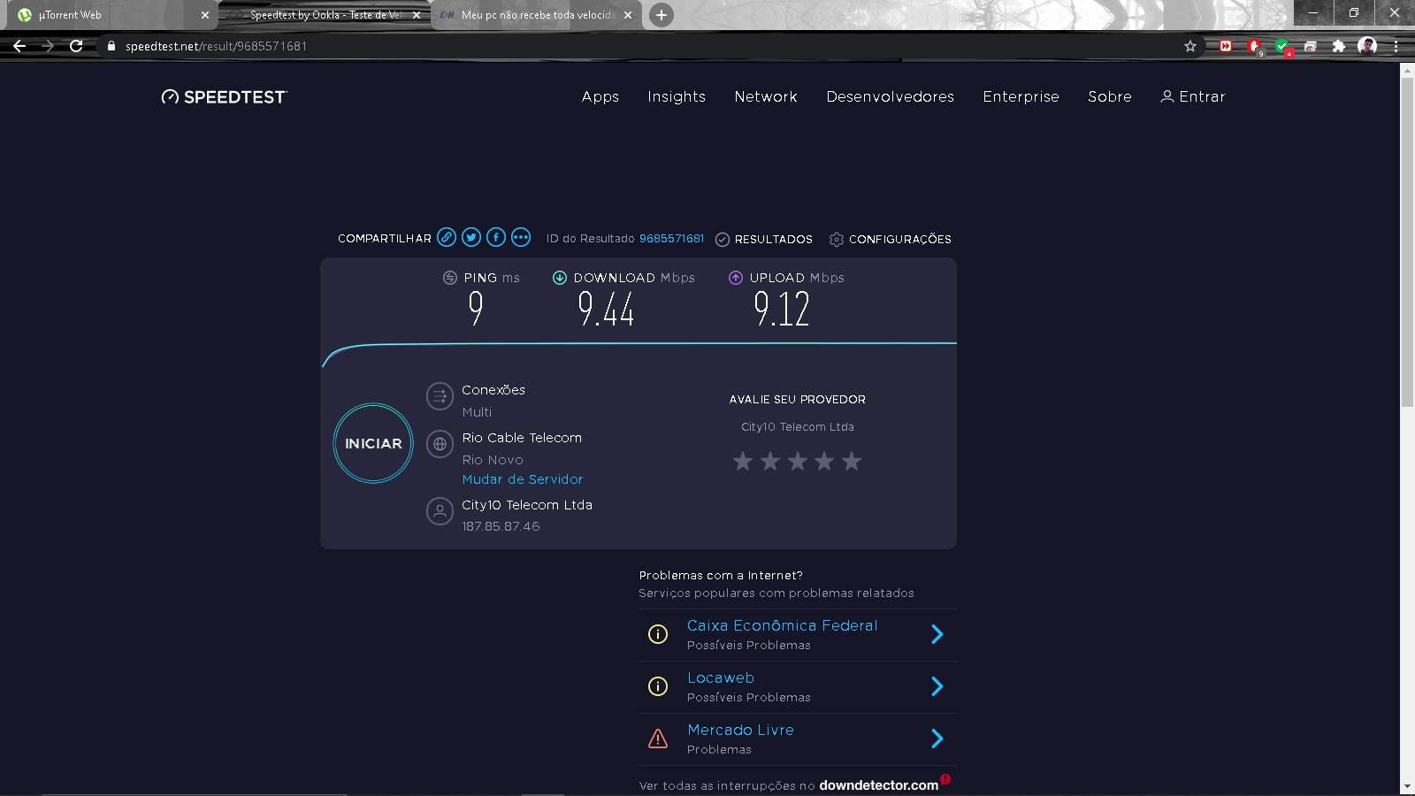
Task: Open the Network menu
Action: tap(766, 97)
